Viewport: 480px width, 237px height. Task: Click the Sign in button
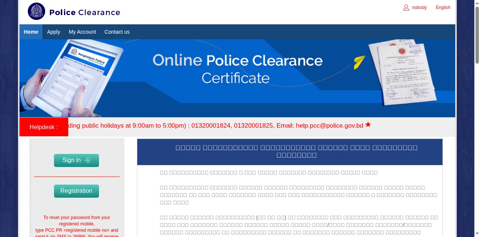pos(76,160)
